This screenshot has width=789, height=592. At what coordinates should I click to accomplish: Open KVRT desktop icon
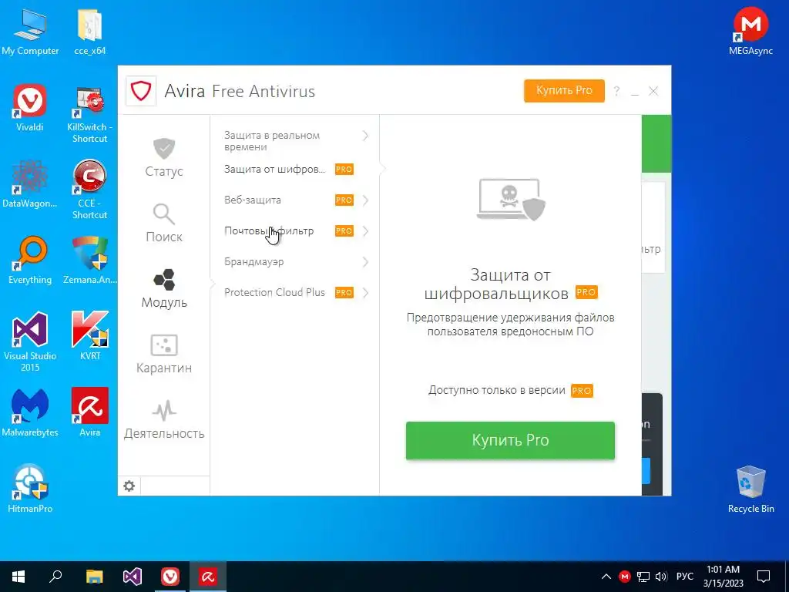click(89, 336)
